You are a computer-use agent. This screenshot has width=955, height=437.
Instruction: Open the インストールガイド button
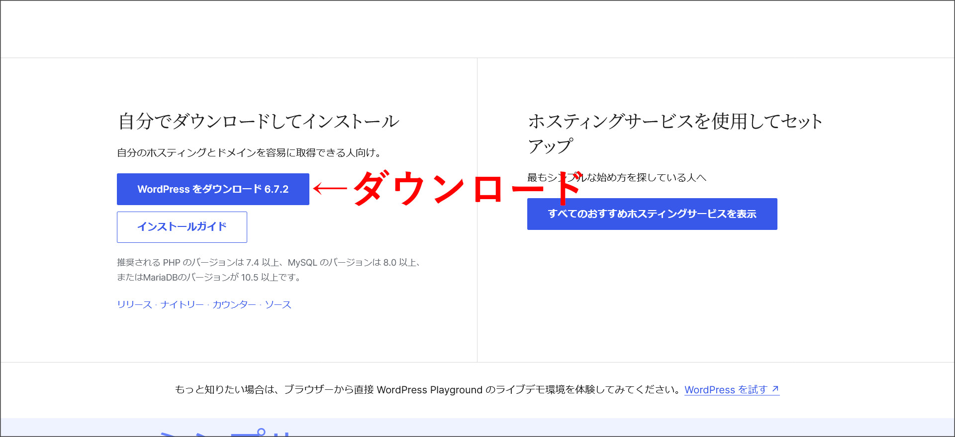(182, 227)
